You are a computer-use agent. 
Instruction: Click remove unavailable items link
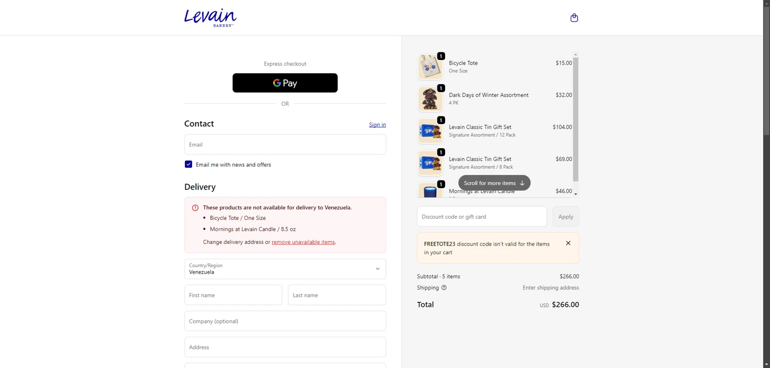tap(303, 242)
